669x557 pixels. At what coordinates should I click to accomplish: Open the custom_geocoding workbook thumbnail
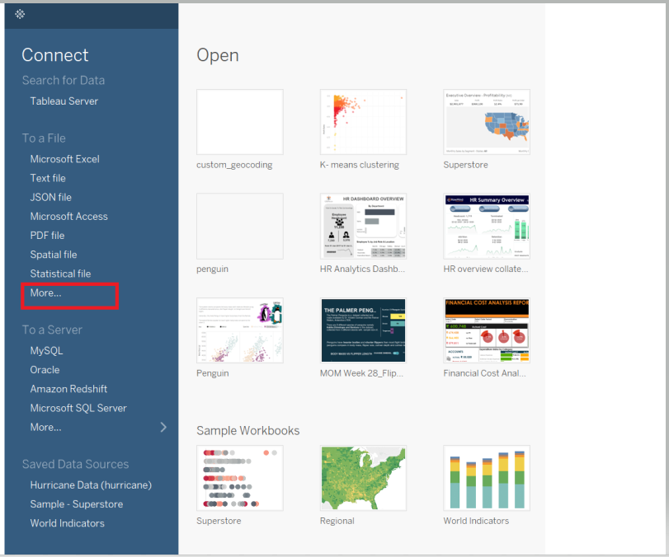pyautogui.click(x=240, y=122)
